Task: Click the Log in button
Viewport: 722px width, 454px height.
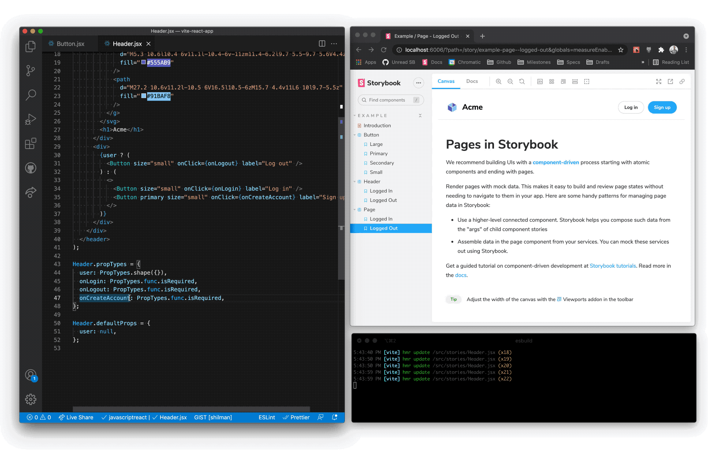Action: (x=631, y=108)
